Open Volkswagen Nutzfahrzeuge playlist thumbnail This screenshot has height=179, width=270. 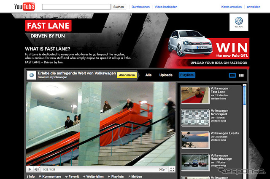pos(195,162)
